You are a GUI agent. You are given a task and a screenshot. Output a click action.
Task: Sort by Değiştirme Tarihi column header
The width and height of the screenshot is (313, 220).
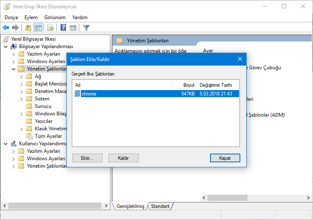click(x=218, y=85)
